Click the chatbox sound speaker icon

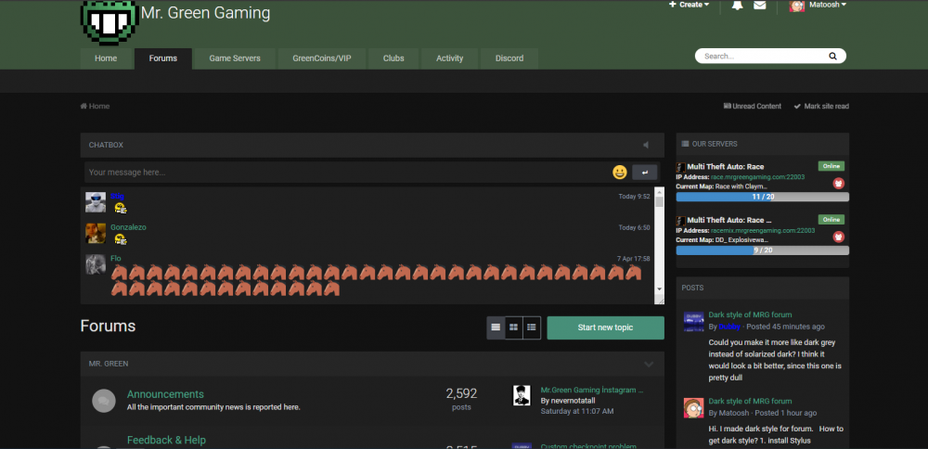click(x=645, y=146)
